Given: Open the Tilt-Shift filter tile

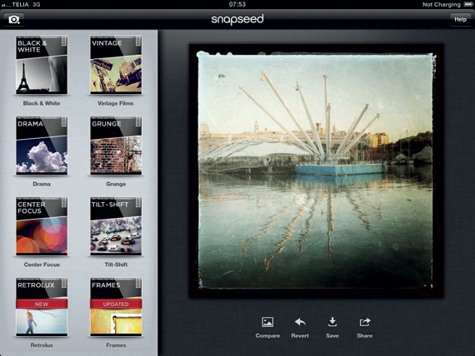Looking at the screenshot, I should [116, 226].
